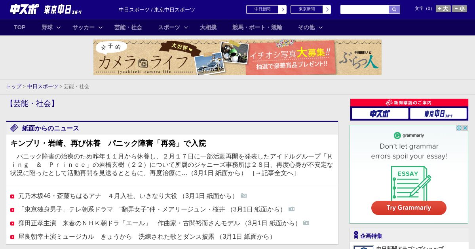Click the search magnifier button
Image resolution: width=475 pixels, height=249 pixels.
(394, 9)
